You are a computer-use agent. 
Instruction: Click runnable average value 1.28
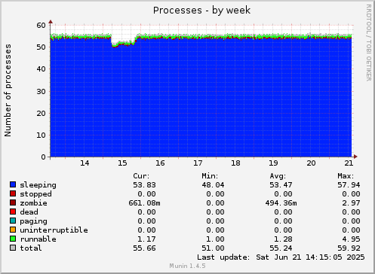[283, 239]
